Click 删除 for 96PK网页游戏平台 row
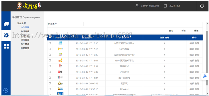This screenshot has height=96, width=209. [197, 60]
